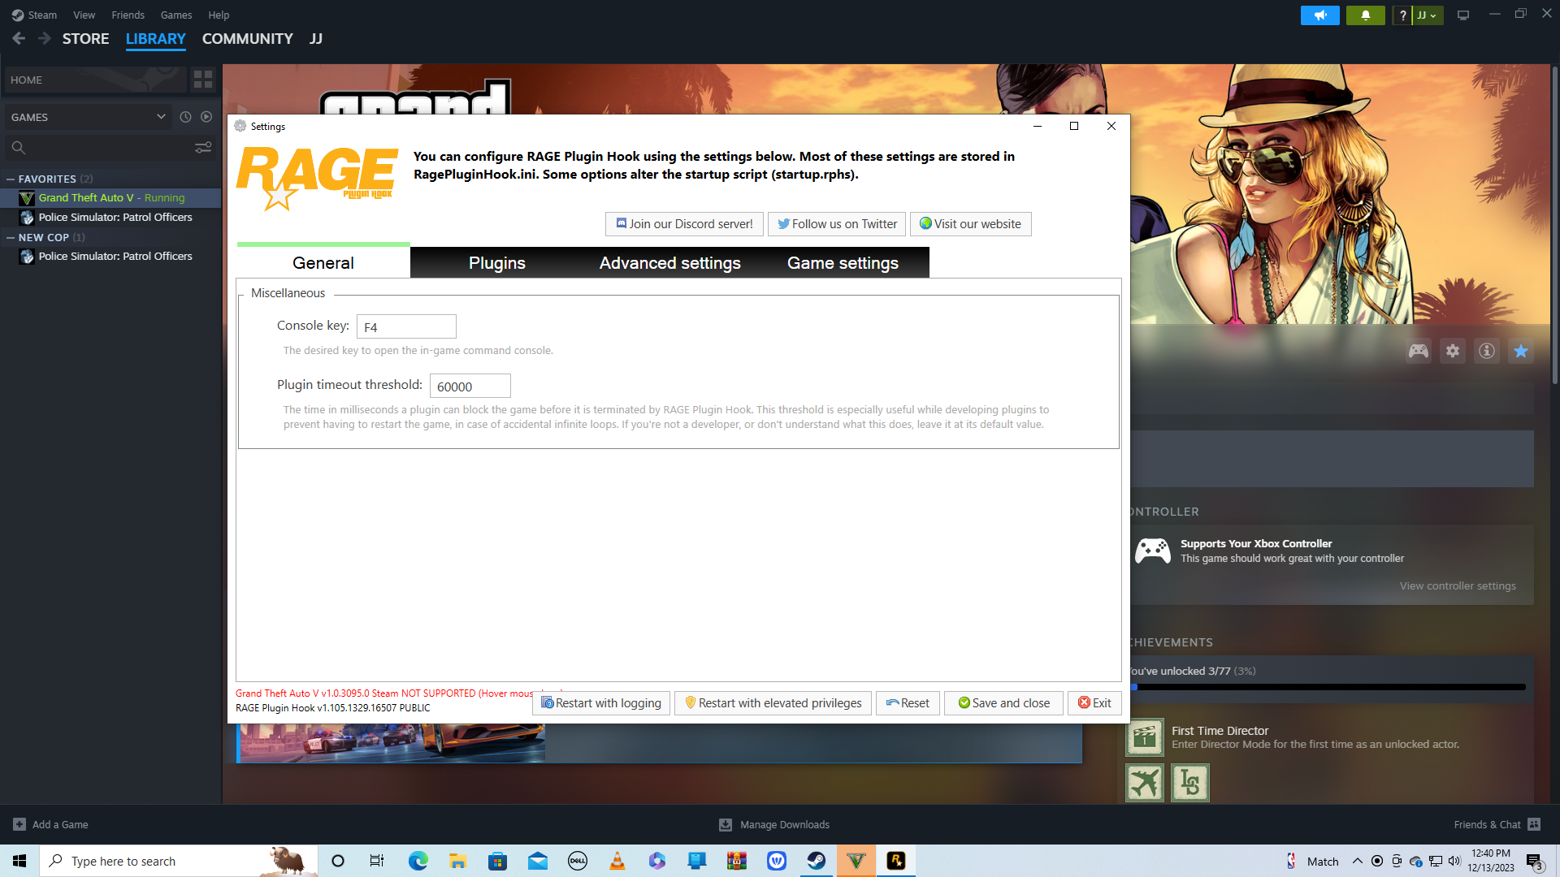Open the Steam notifications bell
Viewport: 1560px width, 877px height.
point(1365,15)
